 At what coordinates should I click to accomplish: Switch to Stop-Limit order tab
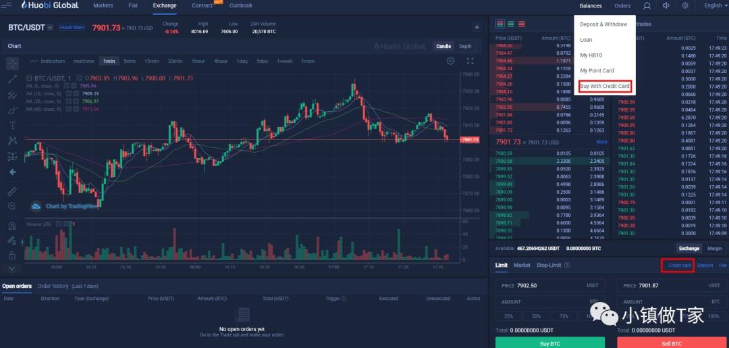point(549,265)
